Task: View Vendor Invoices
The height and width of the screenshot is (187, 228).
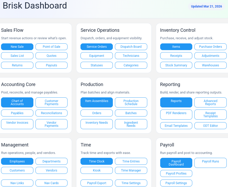Action: click(x=17, y=124)
